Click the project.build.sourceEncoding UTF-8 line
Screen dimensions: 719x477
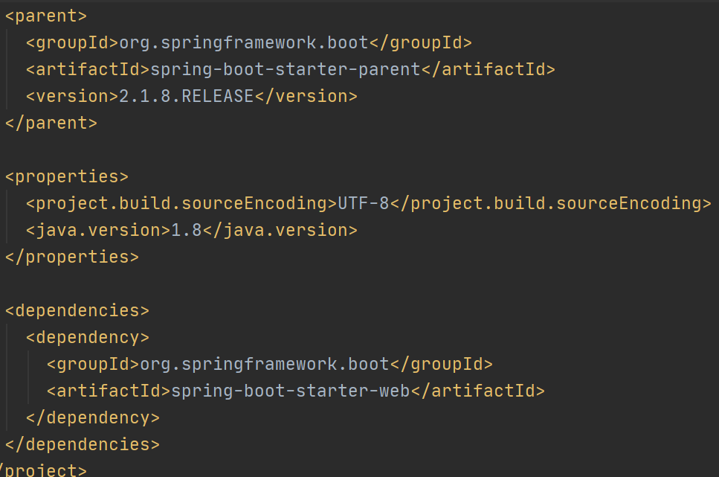[x=368, y=204]
